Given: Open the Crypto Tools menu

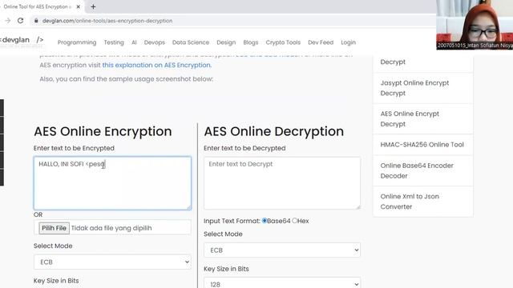Looking at the screenshot, I should 283,42.
